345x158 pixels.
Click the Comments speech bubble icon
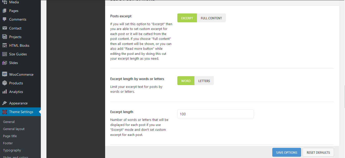coord(5,19)
